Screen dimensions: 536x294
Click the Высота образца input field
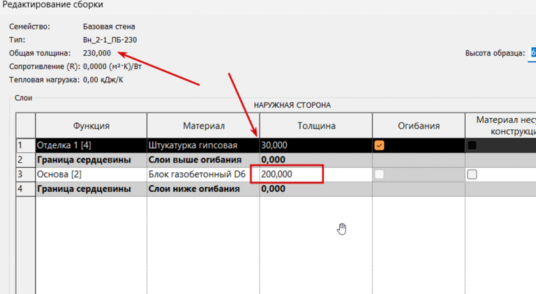click(x=533, y=53)
